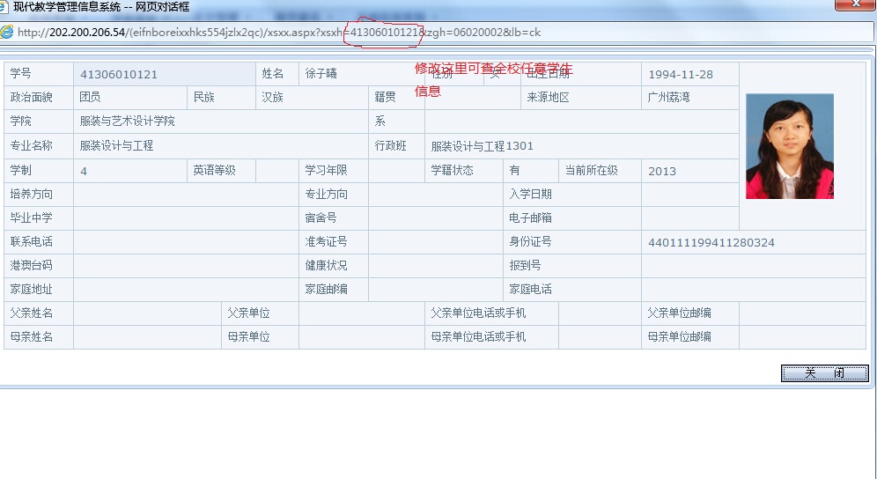The width and height of the screenshot is (877, 479).
Task: Click the 广州荔湾 source region value
Action: 669,98
